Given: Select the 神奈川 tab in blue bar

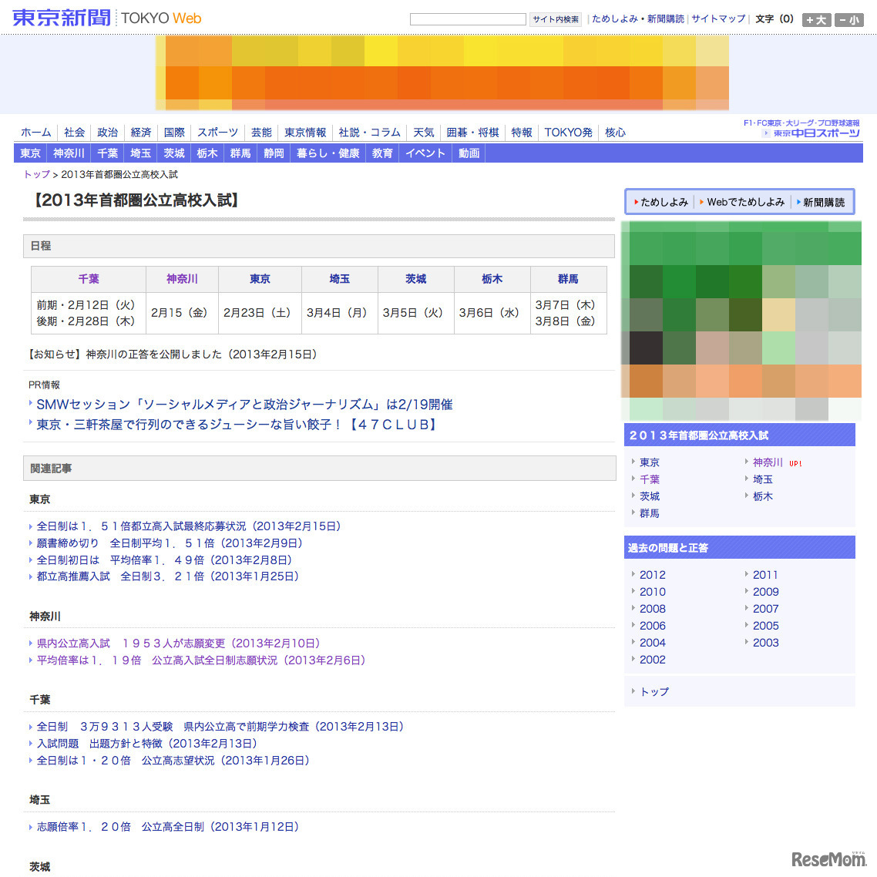Looking at the screenshot, I should click(x=69, y=153).
